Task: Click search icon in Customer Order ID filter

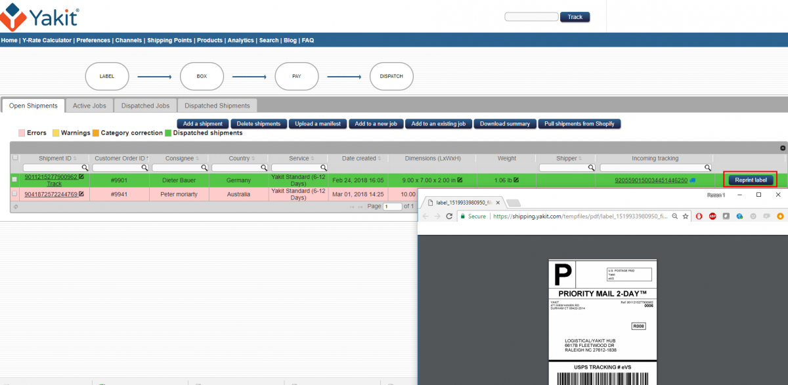Action: coord(144,168)
